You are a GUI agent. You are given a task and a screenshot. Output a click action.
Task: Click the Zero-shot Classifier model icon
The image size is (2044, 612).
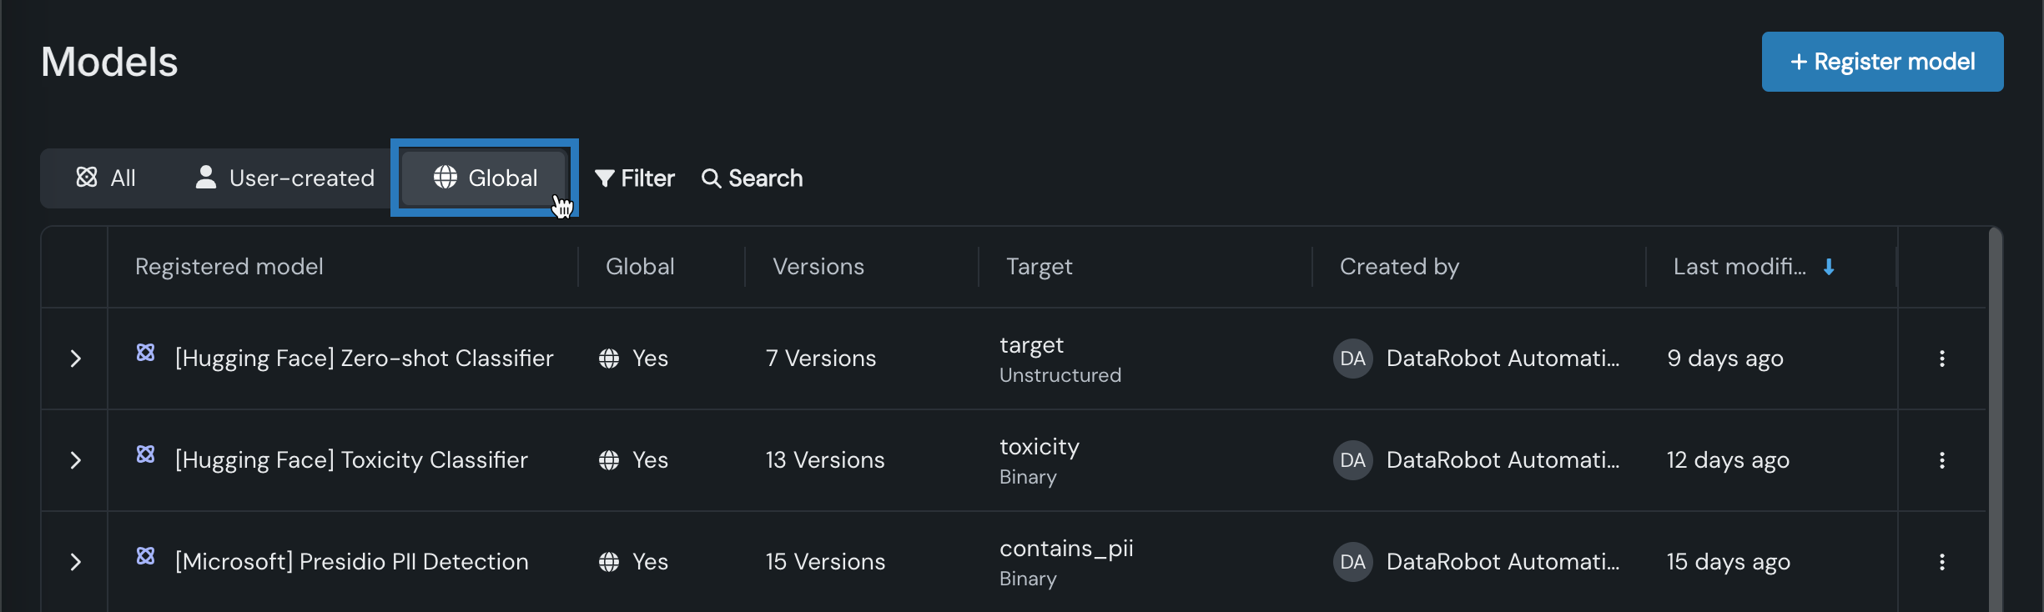click(146, 353)
